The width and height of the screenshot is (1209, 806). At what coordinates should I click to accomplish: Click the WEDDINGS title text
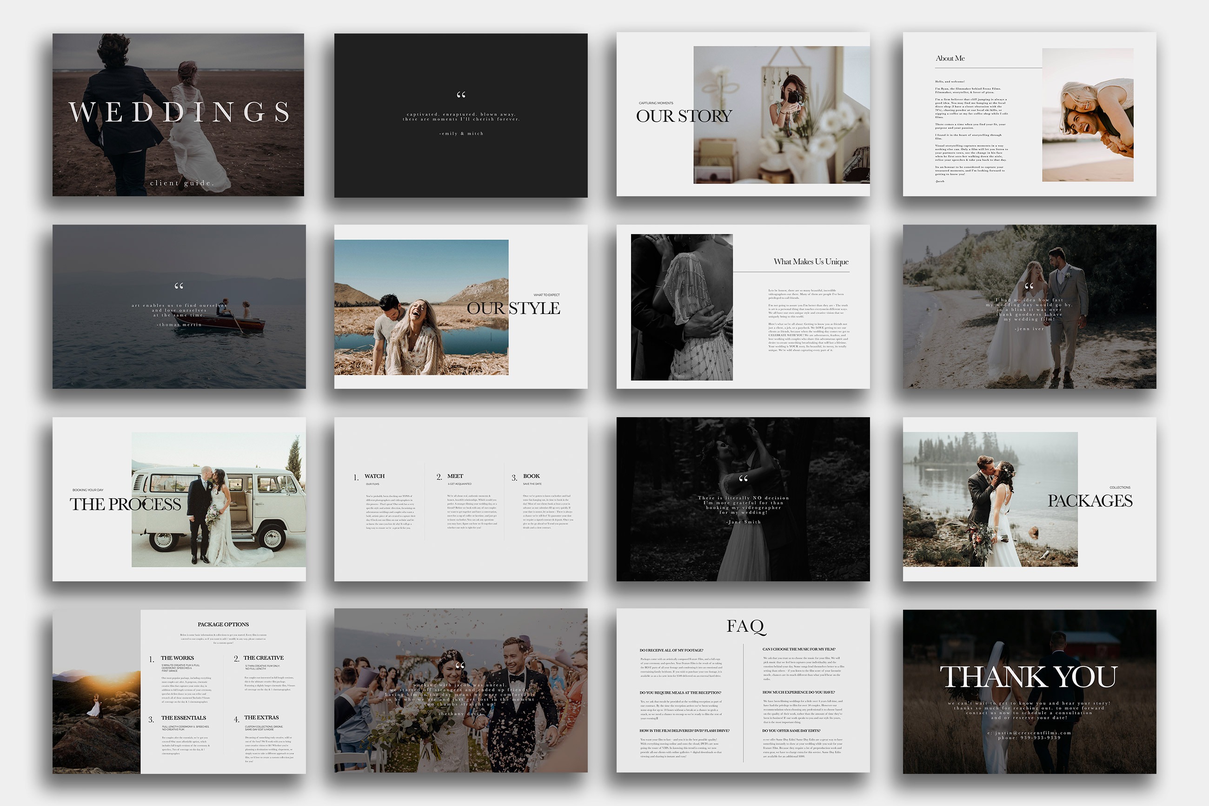[x=179, y=112]
